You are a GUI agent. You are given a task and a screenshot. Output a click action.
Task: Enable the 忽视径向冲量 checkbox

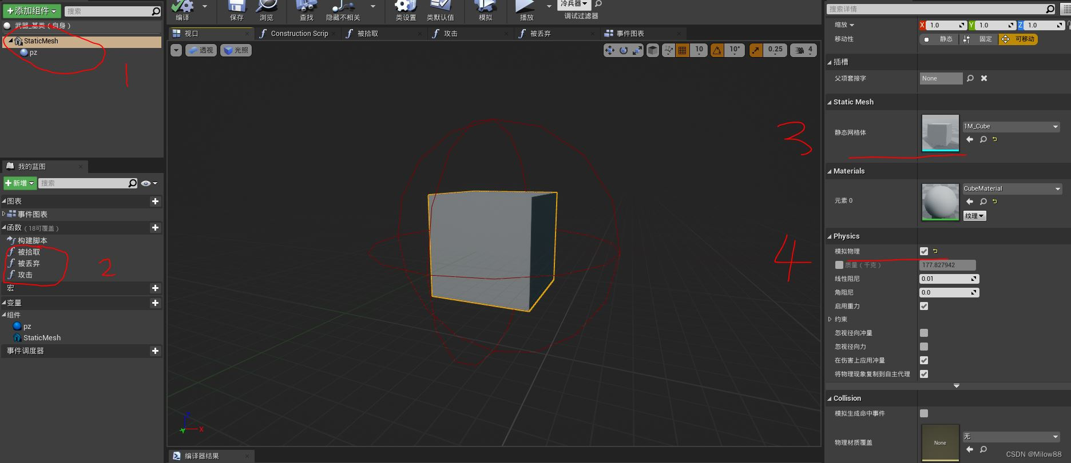point(923,333)
